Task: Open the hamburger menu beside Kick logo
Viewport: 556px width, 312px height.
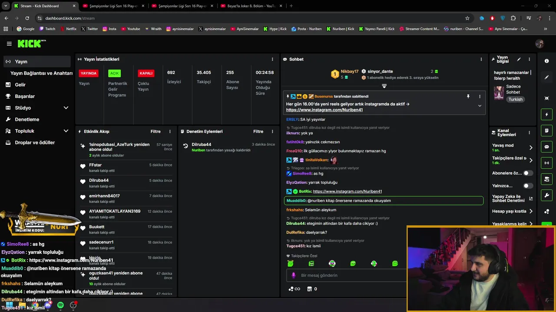Action: tap(9, 44)
